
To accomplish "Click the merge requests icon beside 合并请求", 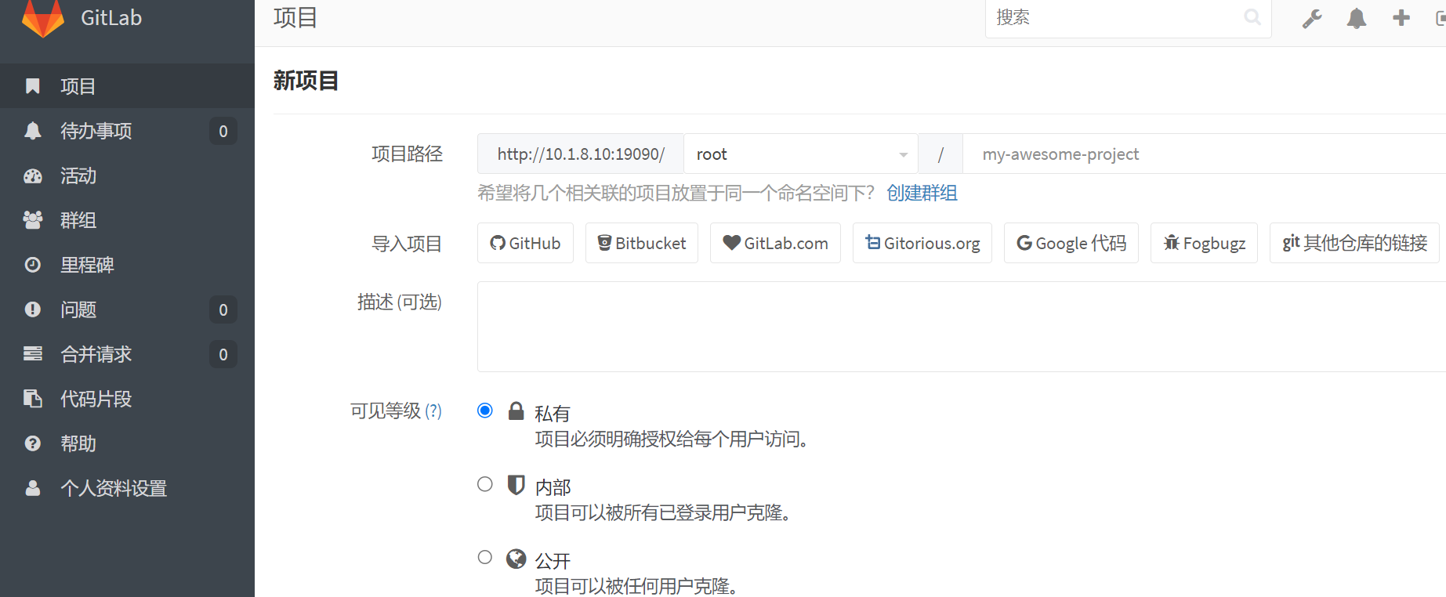I will pyautogui.click(x=33, y=354).
